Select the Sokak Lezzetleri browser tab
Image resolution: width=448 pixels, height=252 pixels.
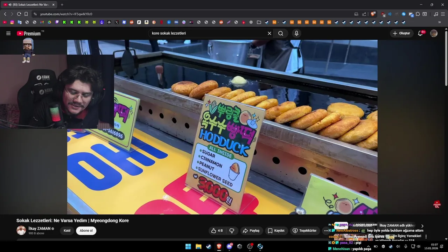(29, 5)
